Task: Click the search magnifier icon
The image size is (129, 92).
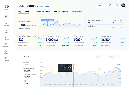Action: coord(117,5)
